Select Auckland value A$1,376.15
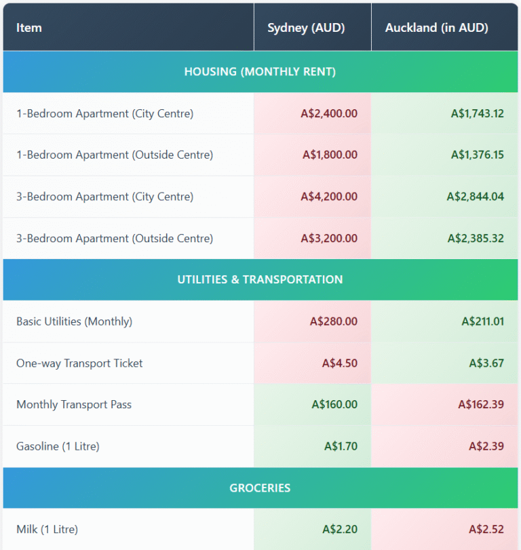 [478, 155]
